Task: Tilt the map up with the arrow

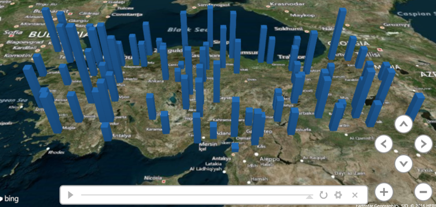Action: [x=404, y=124]
